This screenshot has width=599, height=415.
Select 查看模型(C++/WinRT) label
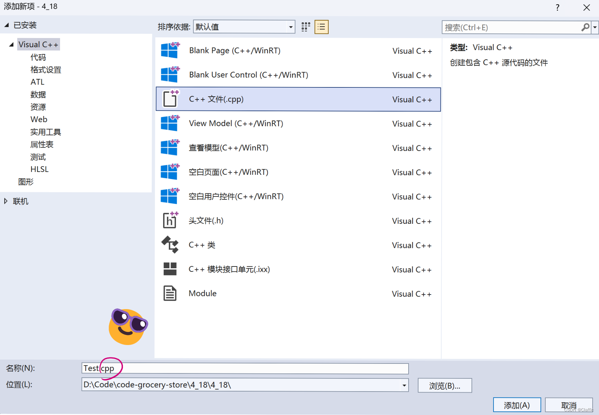coord(228,148)
